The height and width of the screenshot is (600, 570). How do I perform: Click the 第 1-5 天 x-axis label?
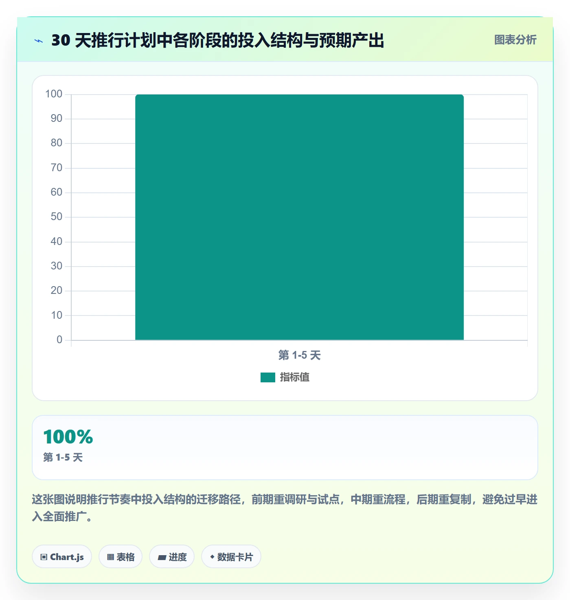tap(299, 355)
